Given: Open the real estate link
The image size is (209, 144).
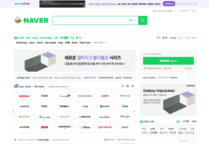Looking at the screenshot, I should (x=50, y=43).
